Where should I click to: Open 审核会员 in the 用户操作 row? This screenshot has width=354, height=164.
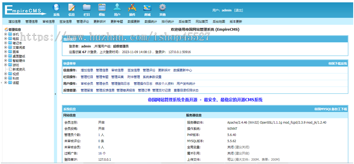(x=87, y=83)
